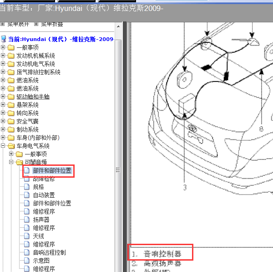Click the folder icon of 驱动轴和半轴

pos(11,97)
